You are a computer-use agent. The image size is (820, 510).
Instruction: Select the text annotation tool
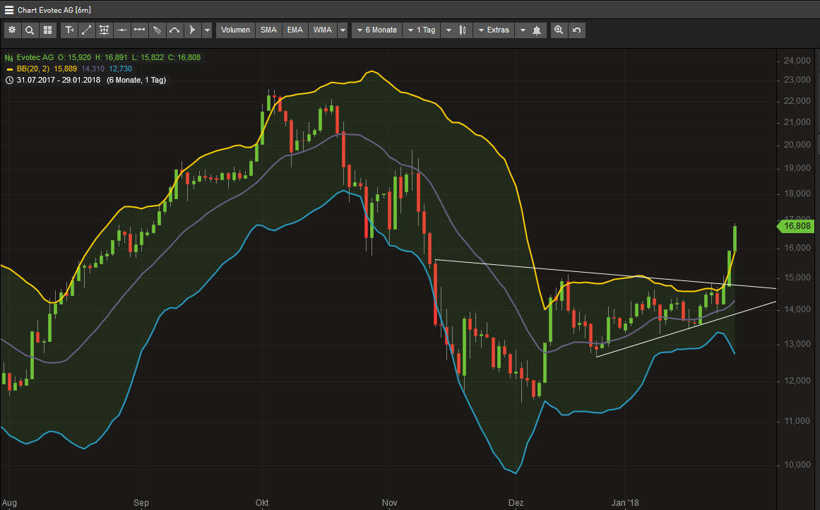click(69, 30)
